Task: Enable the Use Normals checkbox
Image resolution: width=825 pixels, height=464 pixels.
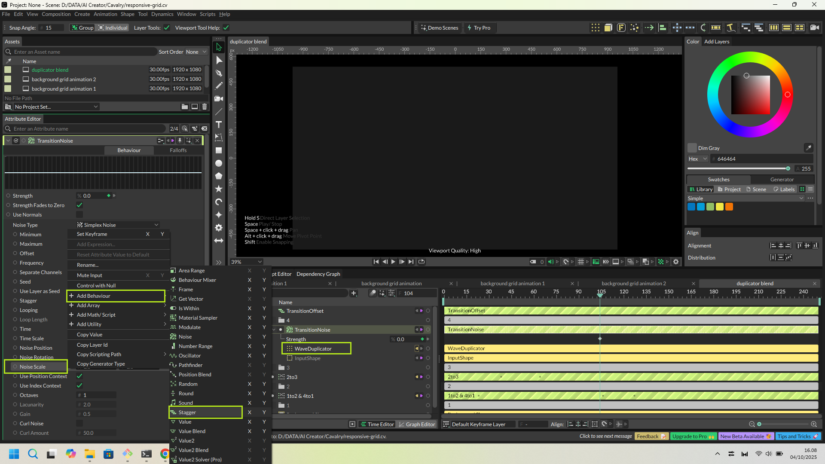Action: point(79,215)
